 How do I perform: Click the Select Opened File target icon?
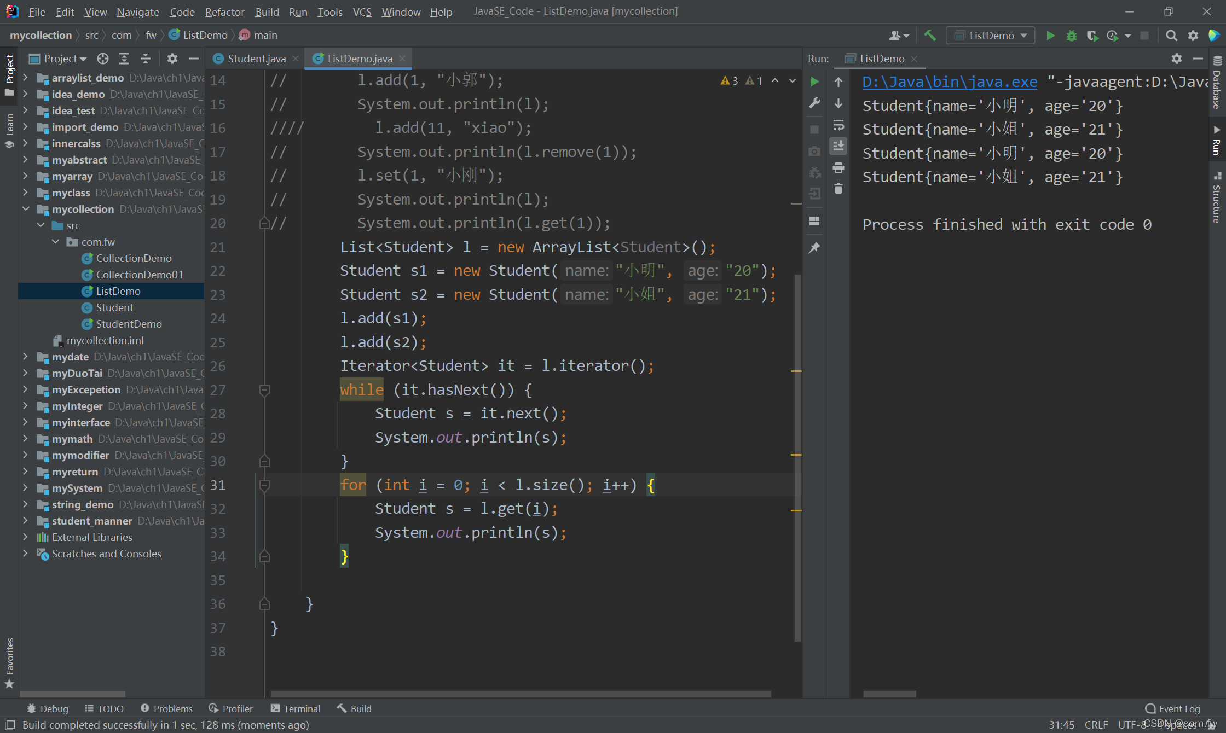(x=102, y=59)
